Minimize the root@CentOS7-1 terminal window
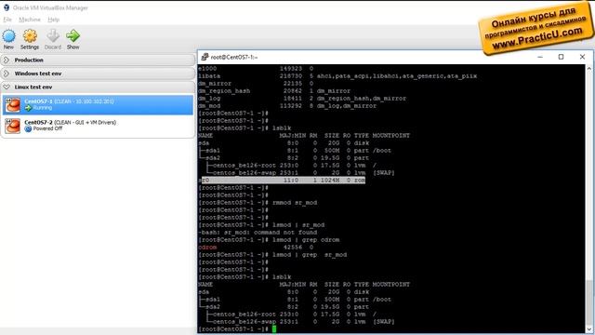This screenshot has width=595, height=335. pyautogui.click(x=540, y=57)
